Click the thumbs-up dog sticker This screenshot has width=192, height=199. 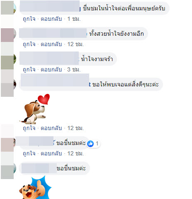pyautogui.click(x=35, y=187)
